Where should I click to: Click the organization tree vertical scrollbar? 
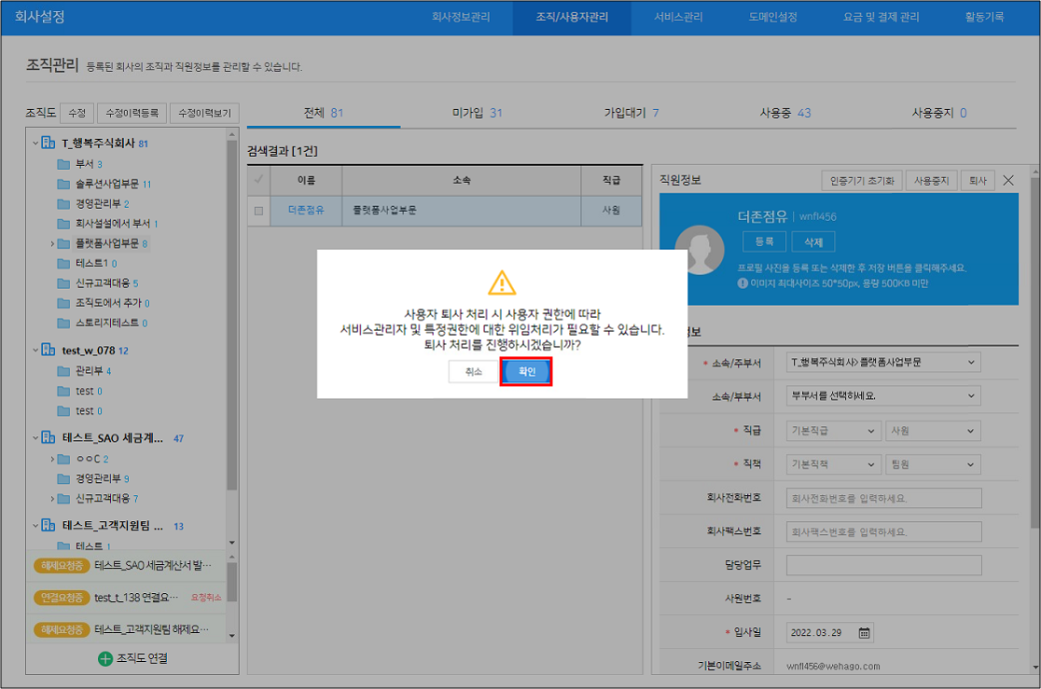(x=232, y=326)
